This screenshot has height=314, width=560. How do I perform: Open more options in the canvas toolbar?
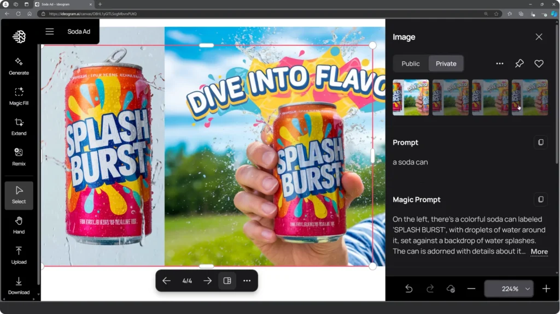tap(247, 281)
